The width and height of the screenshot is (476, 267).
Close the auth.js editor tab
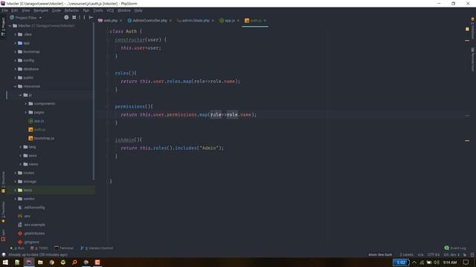(265, 21)
